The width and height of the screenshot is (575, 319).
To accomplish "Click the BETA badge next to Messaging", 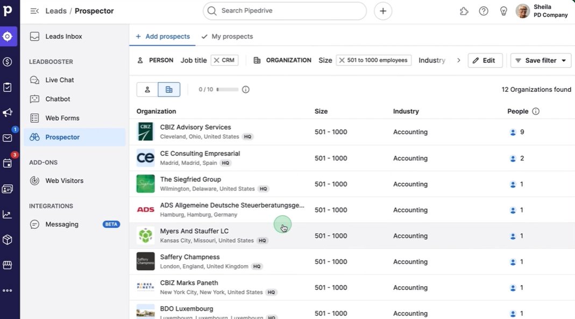I will (x=111, y=224).
